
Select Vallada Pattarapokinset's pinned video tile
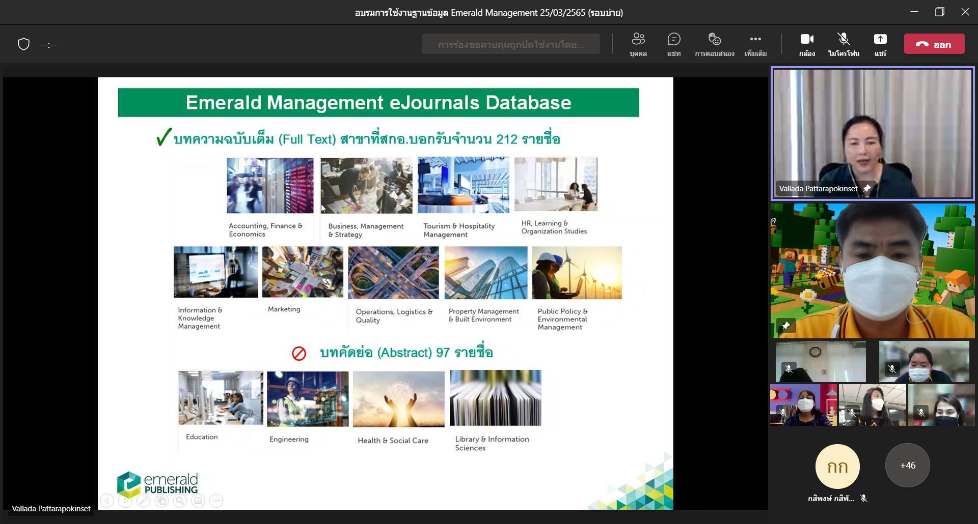(872, 133)
